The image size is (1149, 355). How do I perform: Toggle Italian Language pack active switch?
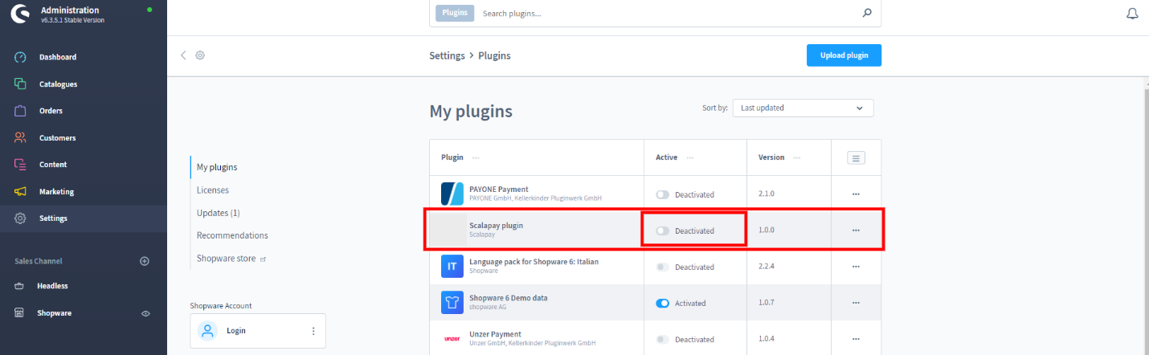[x=662, y=267]
